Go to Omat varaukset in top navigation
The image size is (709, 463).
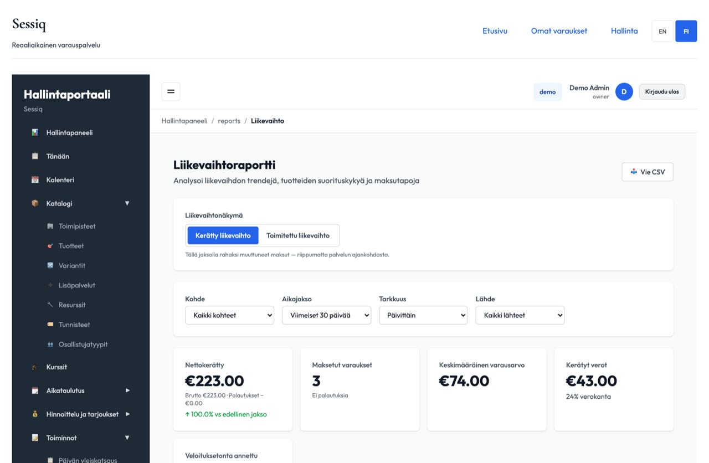click(x=559, y=31)
